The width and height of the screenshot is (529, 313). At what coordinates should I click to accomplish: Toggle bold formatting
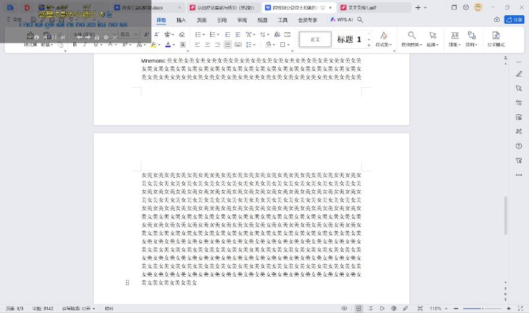pyautogui.click(x=75, y=44)
